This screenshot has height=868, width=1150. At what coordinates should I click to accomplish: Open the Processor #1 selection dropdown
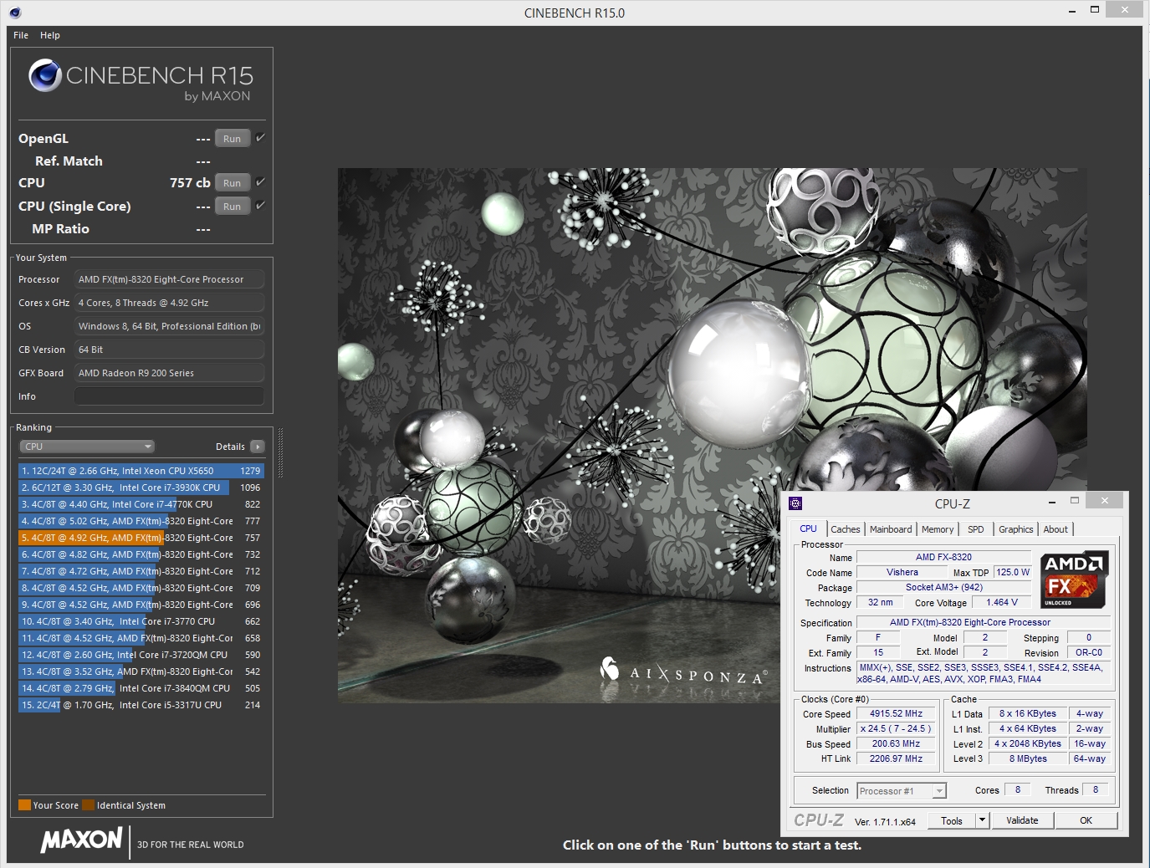pos(902,791)
